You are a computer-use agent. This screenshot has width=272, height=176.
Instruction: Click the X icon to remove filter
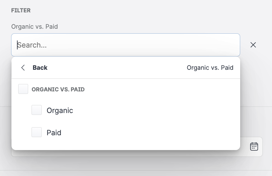[253, 45]
